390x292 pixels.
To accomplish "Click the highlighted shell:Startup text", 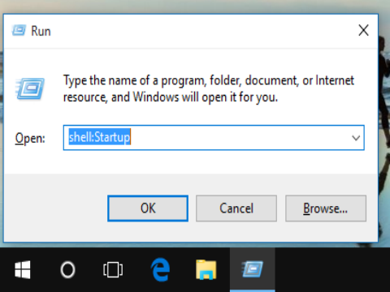I will (x=99, y=137).
